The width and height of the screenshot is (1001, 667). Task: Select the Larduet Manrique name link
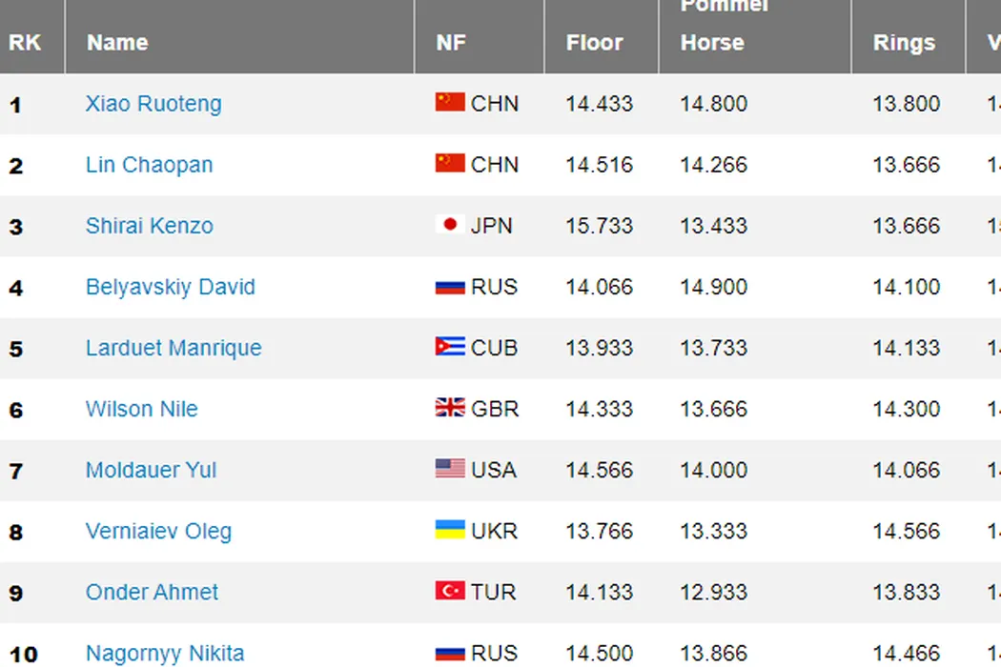pos(174,348)
